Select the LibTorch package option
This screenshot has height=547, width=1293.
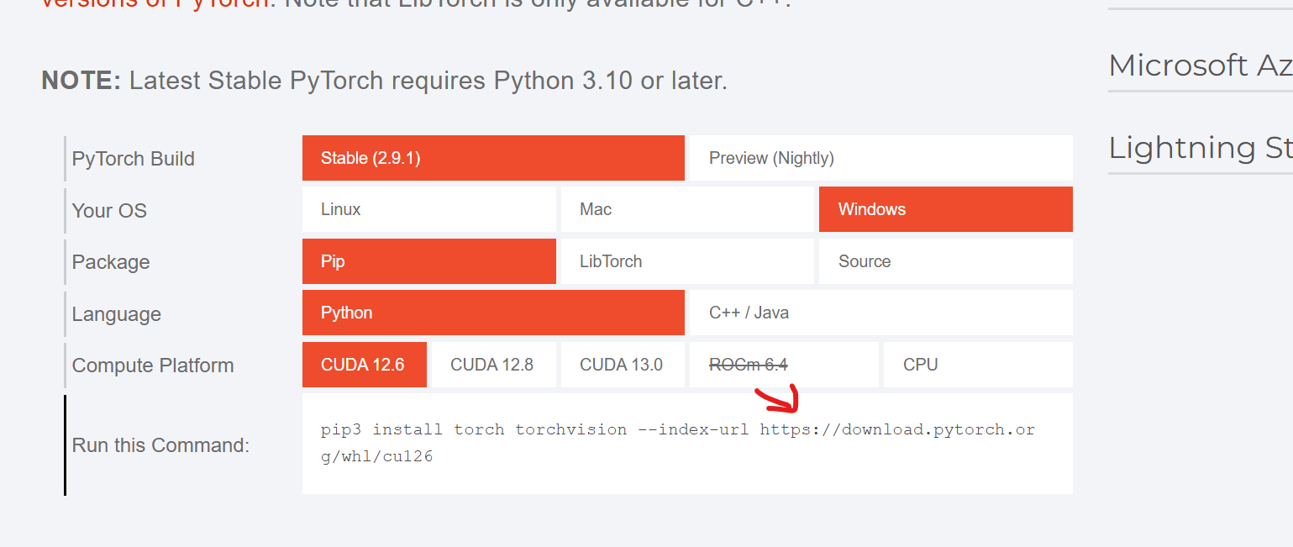[x=687, y=261]
